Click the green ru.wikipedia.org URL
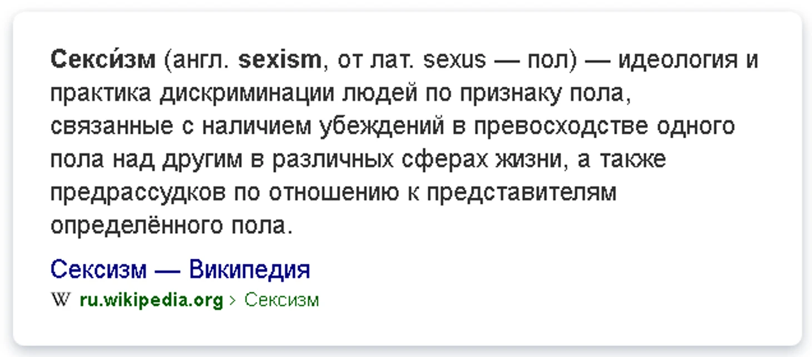 tap(151, 301)
